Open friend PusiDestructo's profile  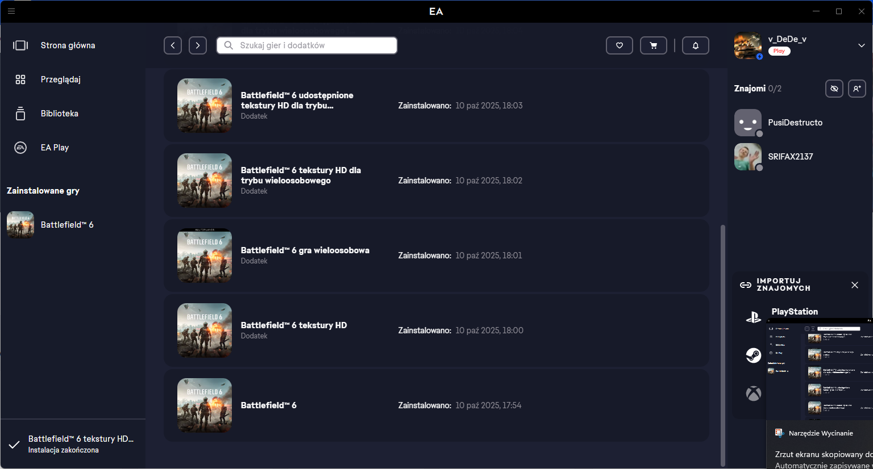pos(795,123)
